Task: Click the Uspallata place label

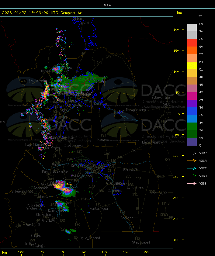Action: [48, 71]
